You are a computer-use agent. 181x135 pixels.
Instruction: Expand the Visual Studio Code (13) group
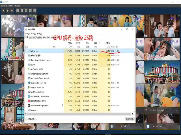[26, 83]
